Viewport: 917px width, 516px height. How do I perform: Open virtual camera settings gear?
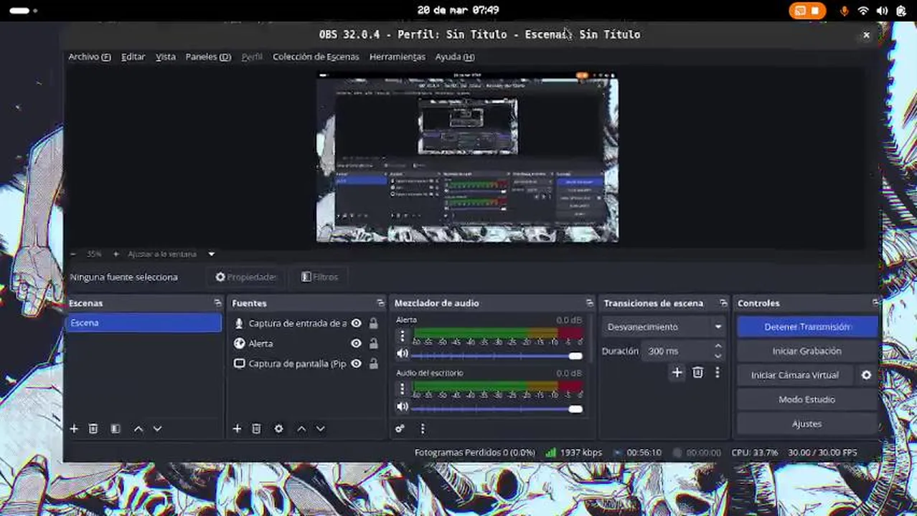click(866, 375)
